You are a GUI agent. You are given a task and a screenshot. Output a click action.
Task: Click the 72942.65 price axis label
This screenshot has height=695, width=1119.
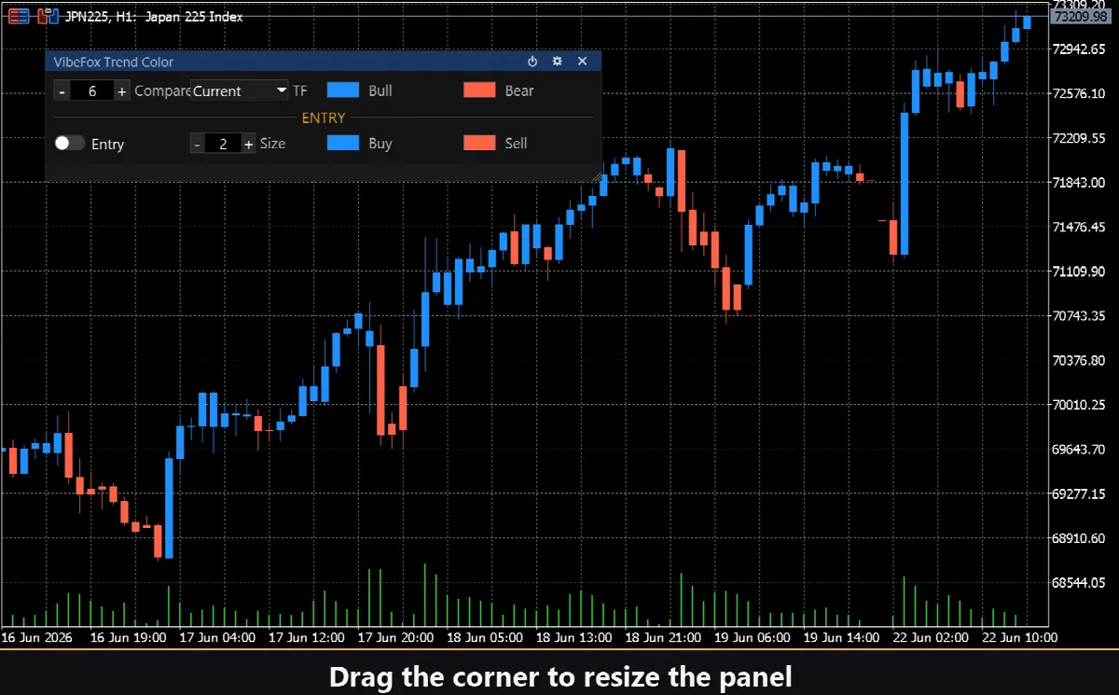click(1078, 49)
